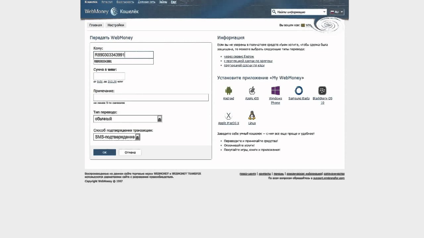Open the Apple MacOS X icon
424x238 pixels.
pos(228,116)
